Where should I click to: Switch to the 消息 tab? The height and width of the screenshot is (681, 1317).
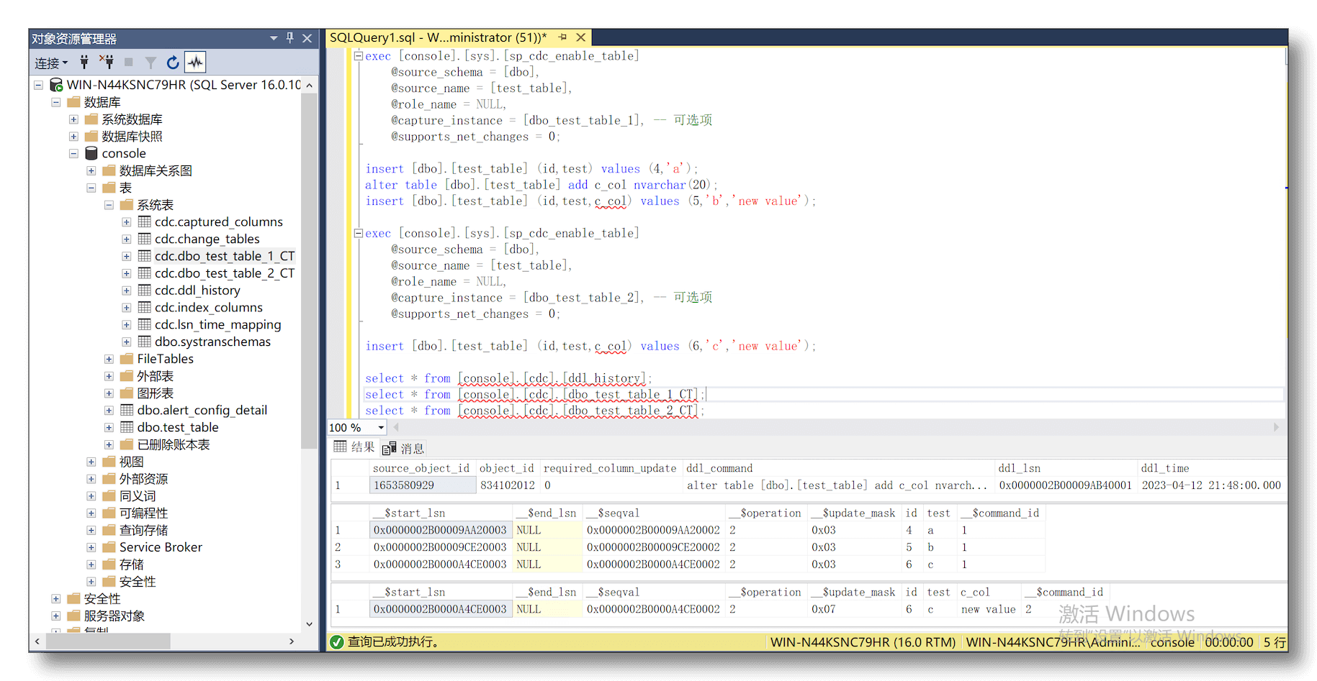point(404,449)
